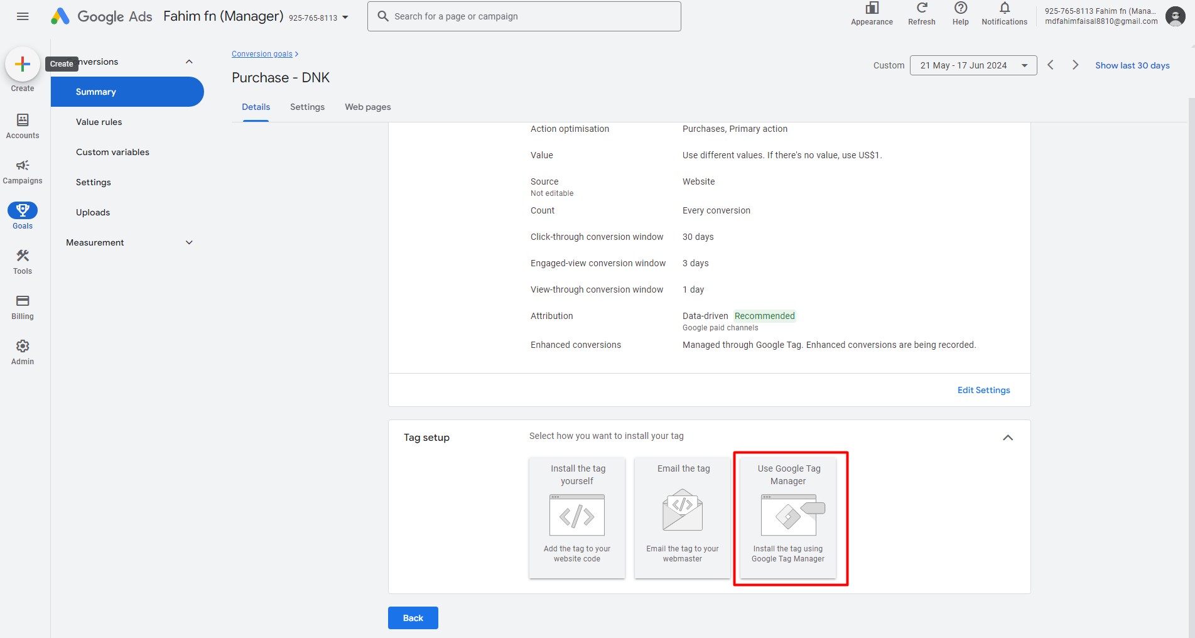Select Summary in the side menu
The height and width of the screenshot is (638, 1195).
[127, 92]
